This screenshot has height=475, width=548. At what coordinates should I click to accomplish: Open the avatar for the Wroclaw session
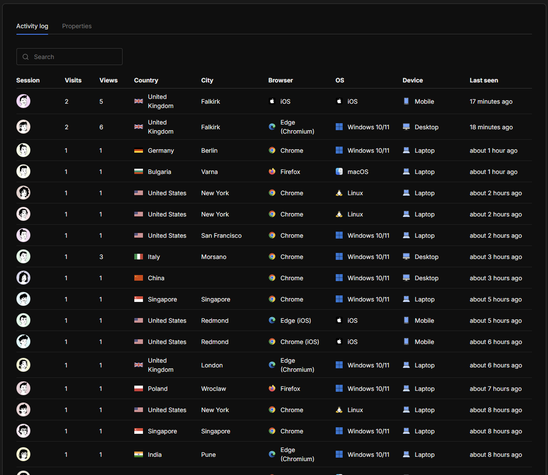[x=23, y=388]
